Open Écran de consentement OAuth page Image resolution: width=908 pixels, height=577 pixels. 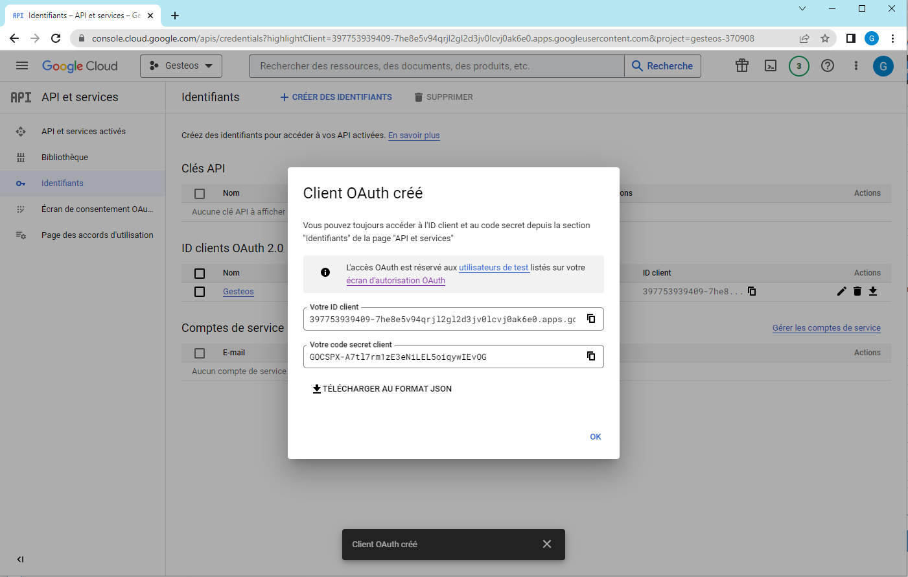point(97,209)
